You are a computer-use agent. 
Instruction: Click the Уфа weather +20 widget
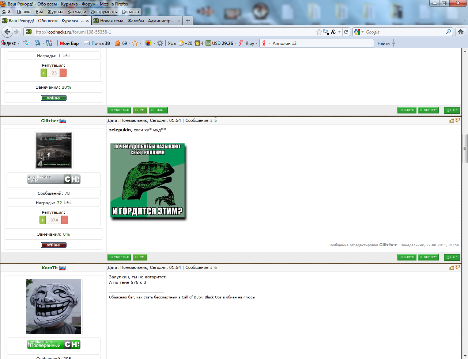click(x=180, y=43)
